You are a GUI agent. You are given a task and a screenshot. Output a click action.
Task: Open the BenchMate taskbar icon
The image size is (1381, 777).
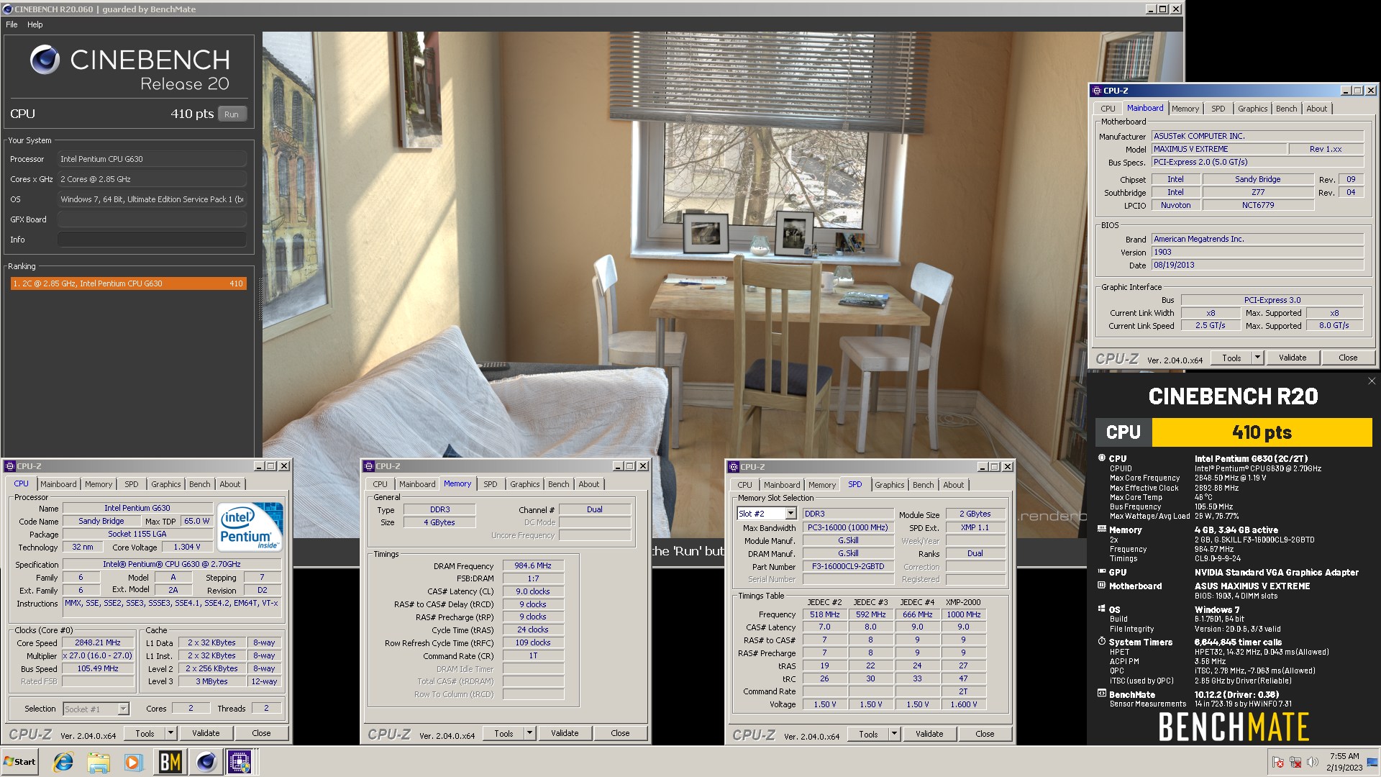tap(170, 762)
